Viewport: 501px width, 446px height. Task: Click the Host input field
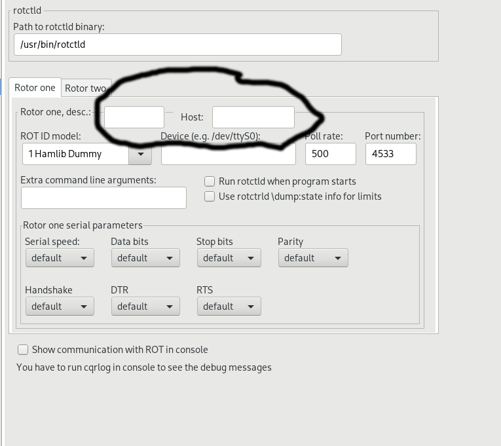253,117
